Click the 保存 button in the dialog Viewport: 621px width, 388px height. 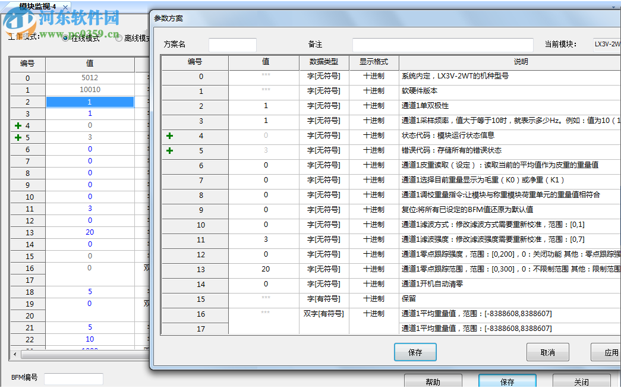[x=415, y=352]
